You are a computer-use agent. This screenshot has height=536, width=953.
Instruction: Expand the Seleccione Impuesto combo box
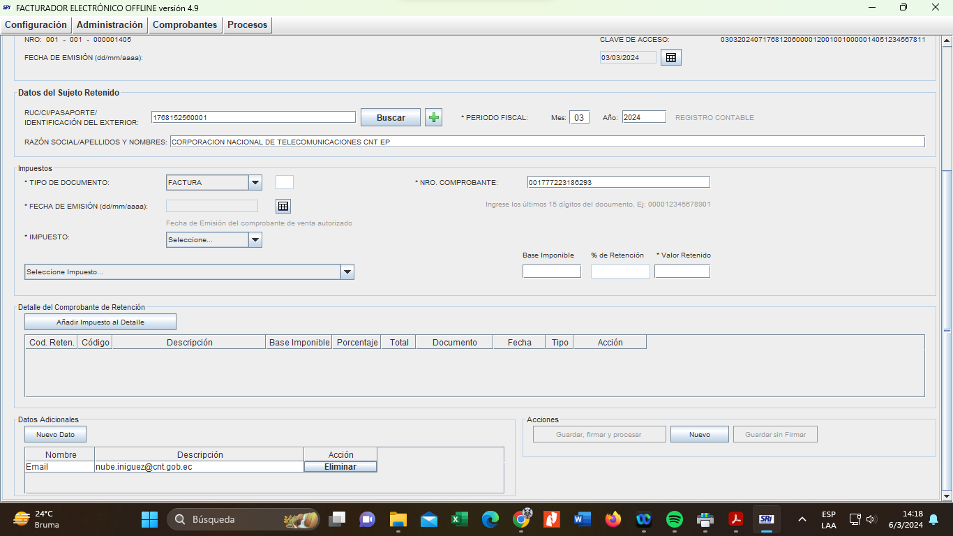[347, 272]
